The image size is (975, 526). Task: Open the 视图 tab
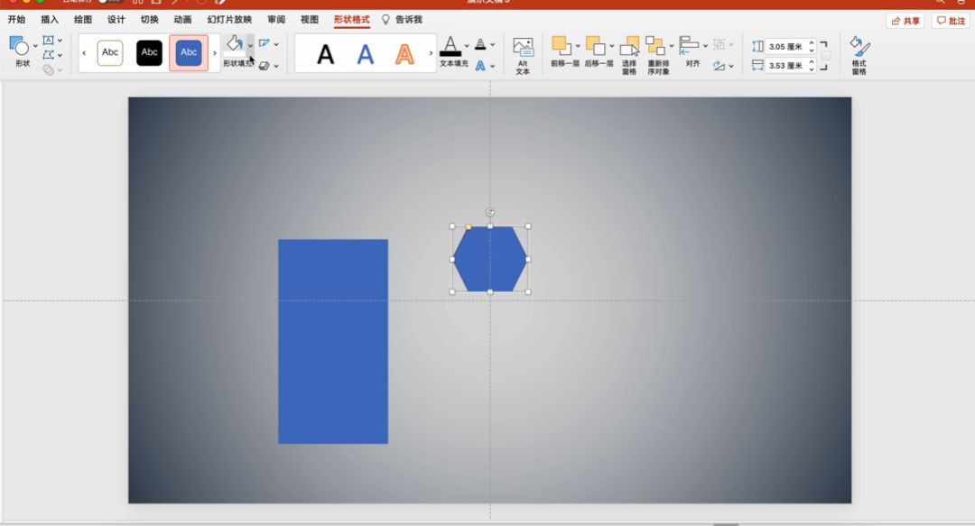pyautogui.click(x=310, y=20)
